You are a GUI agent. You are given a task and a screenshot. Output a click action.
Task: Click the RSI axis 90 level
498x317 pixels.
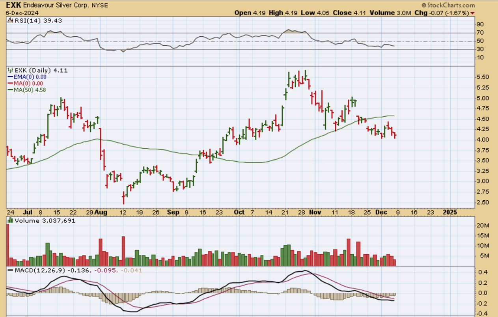[480, 25]
